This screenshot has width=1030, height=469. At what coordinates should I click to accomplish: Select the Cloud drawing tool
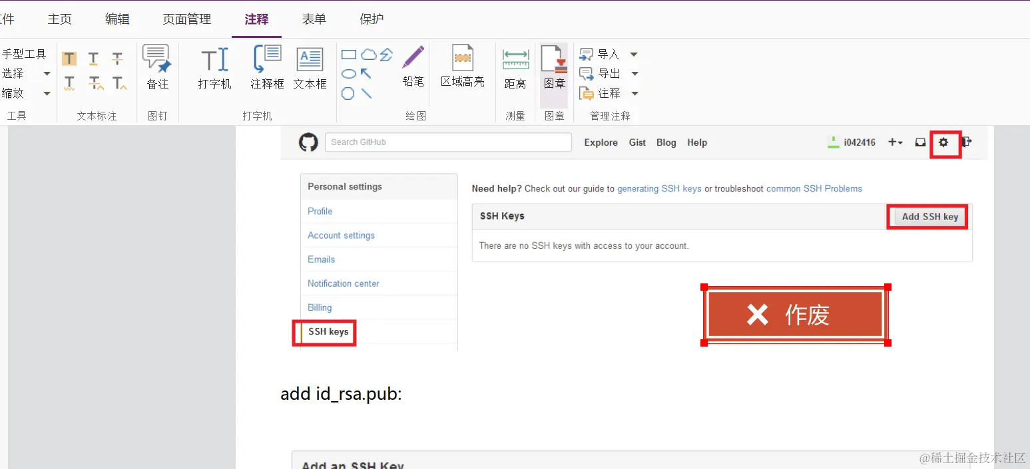(x=368, y=55)
